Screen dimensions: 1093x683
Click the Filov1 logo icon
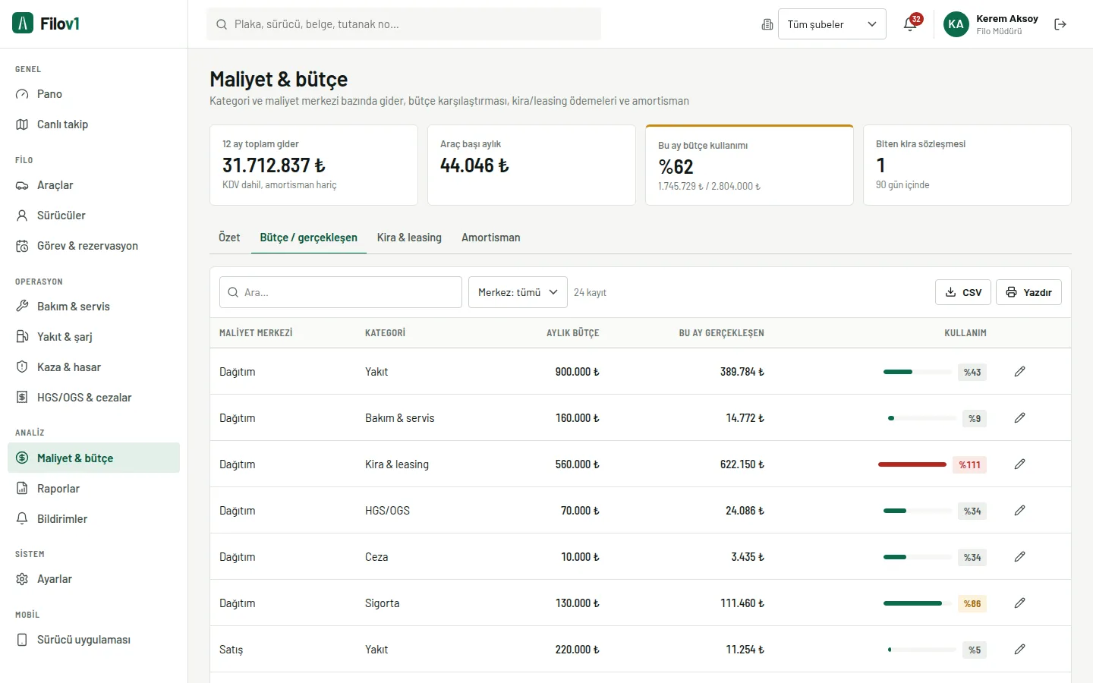pos(23,24)
